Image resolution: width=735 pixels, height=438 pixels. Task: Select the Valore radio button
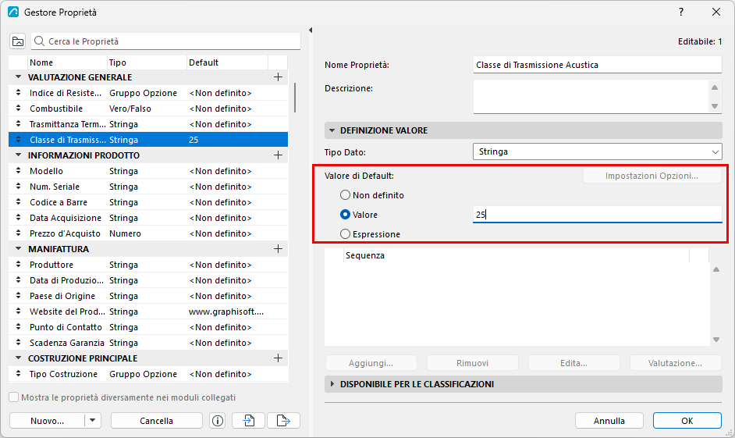click(345, 215)
